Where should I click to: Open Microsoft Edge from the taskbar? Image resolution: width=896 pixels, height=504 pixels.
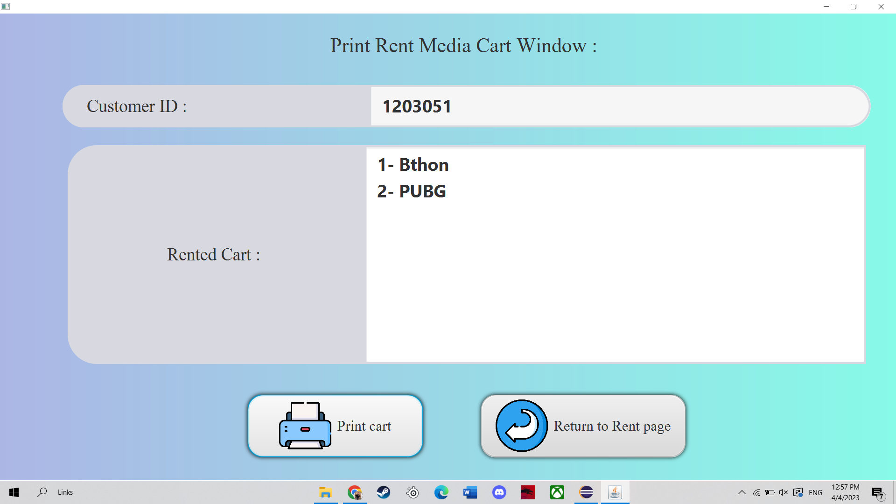coord(441,492)
